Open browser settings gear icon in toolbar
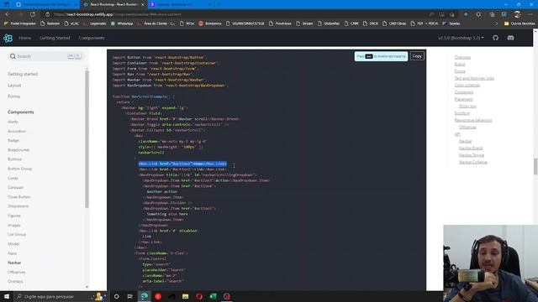This screenshot has width=538, height=302. pos(478,14)
